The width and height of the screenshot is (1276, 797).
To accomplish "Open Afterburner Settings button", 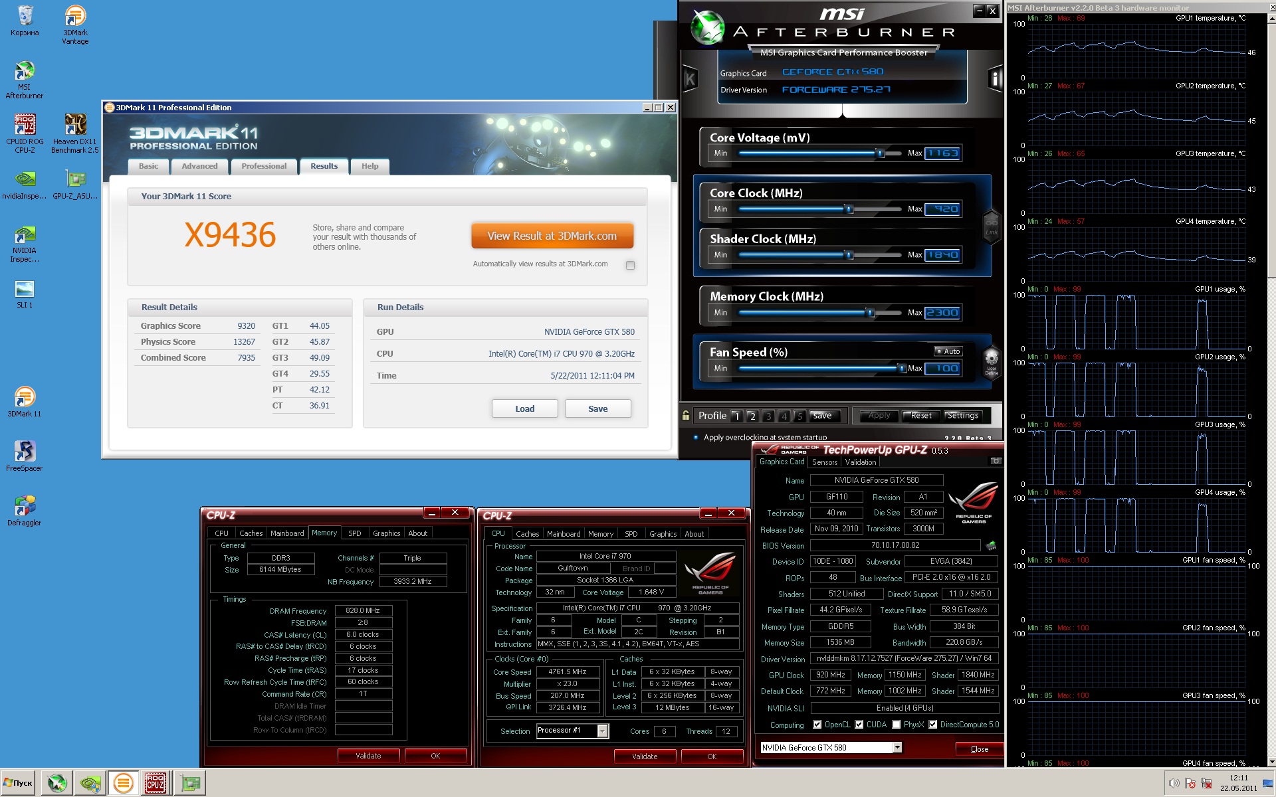I will click(x=962, y=416).
